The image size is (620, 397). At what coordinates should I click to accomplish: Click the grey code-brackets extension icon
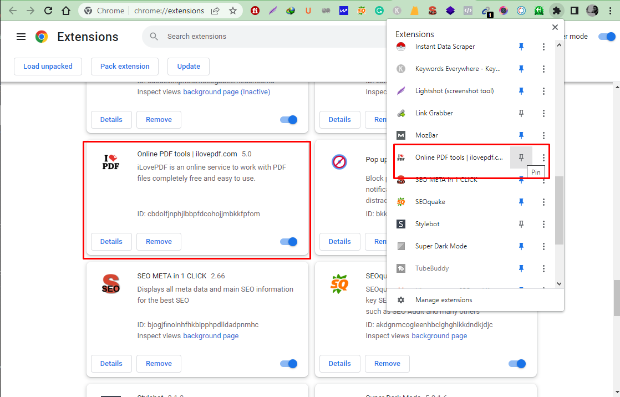pos(468,11)
